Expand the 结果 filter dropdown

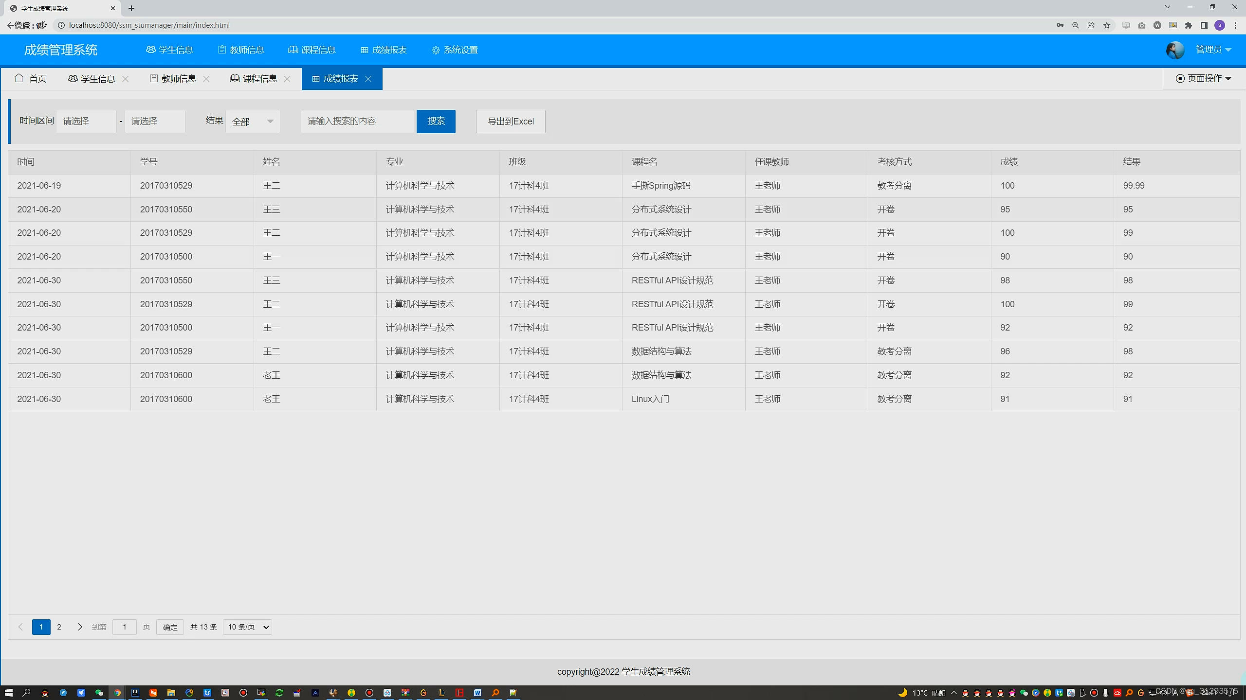point(253,121)
